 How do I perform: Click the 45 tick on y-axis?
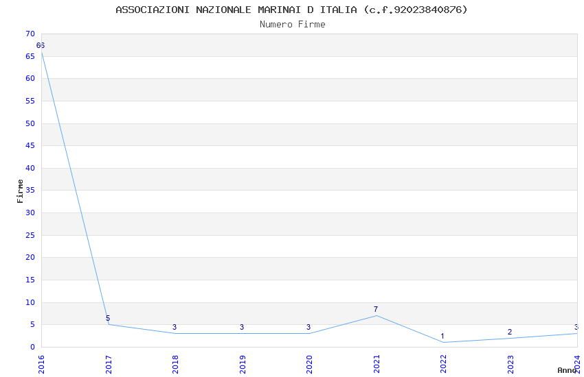pyautogui.click(x=30, y=145)
